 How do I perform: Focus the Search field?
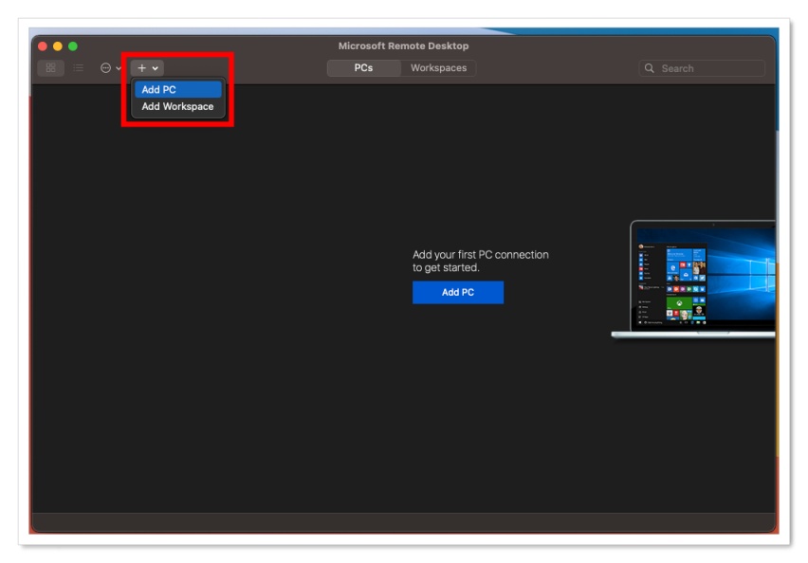pyautogui.click(x=702, y=68)
